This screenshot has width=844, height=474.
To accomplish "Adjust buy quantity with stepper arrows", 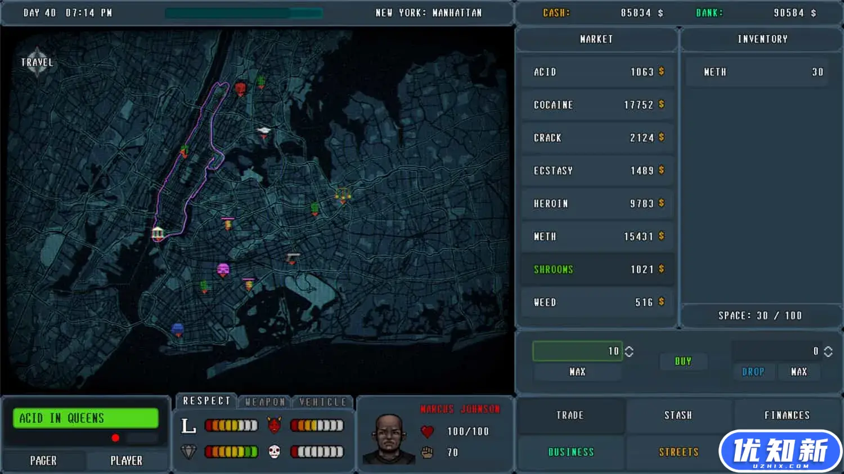I will tap(629, 351).
